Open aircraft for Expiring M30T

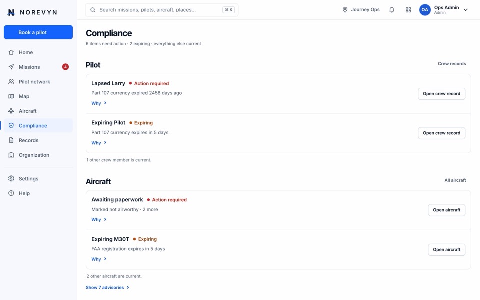click(x=446, y=250)
